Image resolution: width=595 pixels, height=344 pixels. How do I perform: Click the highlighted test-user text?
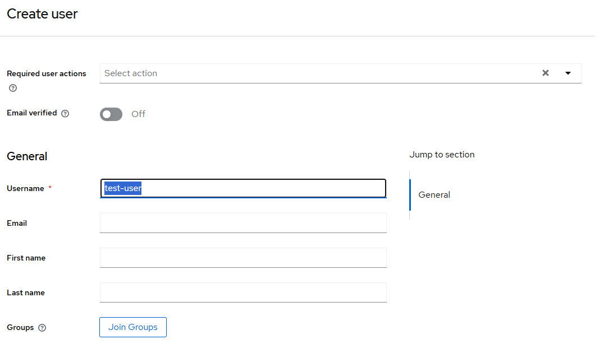click(x=122, y=188)
